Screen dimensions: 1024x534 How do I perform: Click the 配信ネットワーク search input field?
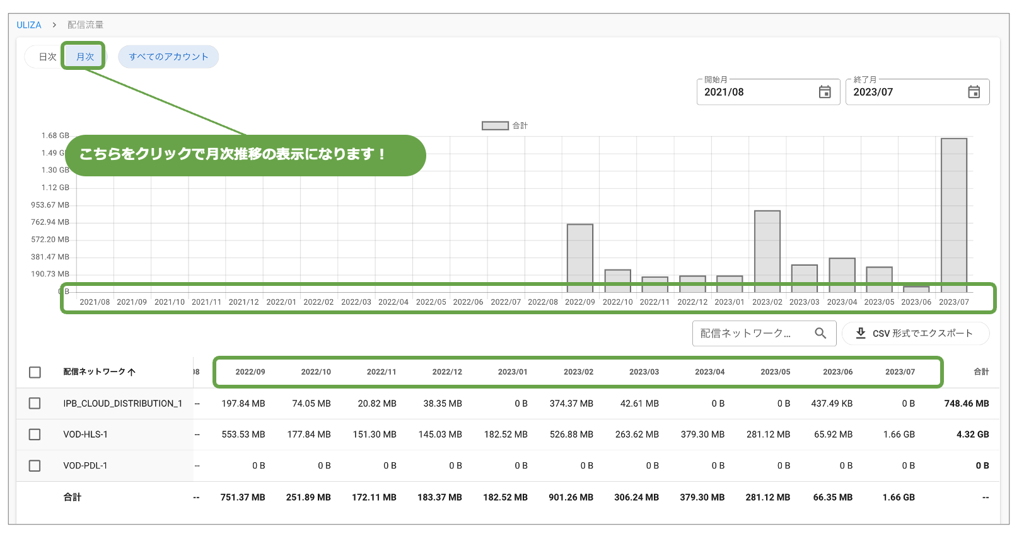pos(750,333)
